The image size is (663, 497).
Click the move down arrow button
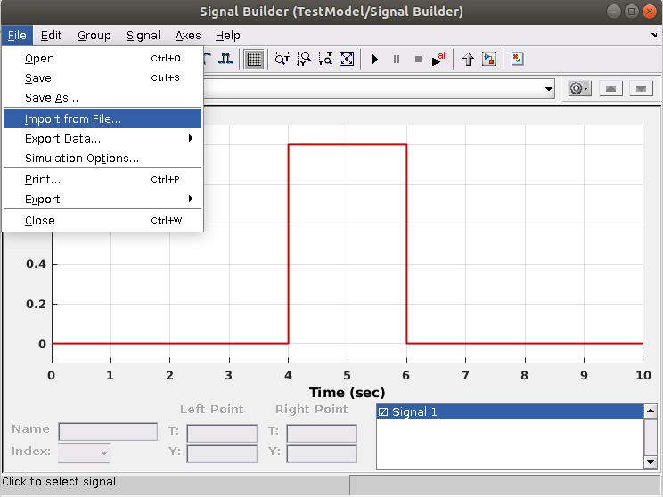(x=641, y=88)
